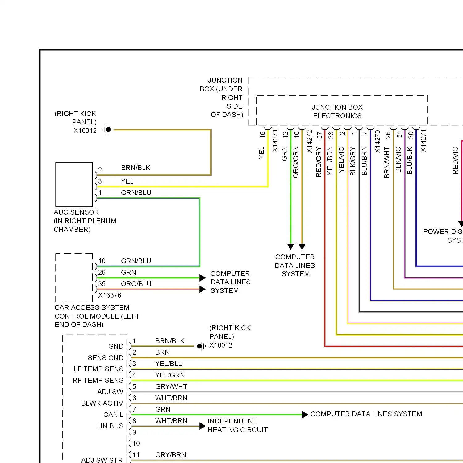Click the GRN label at module pin 26
The width and height of the screenshot is (463, 463).
pos(128,272)
